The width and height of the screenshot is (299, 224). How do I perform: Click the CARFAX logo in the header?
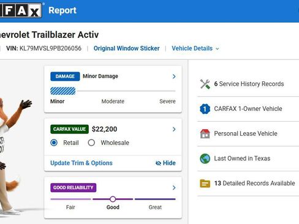point(21,10)
